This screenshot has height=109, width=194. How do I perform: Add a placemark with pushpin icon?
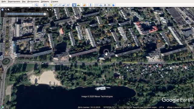[x=51, y=5]
